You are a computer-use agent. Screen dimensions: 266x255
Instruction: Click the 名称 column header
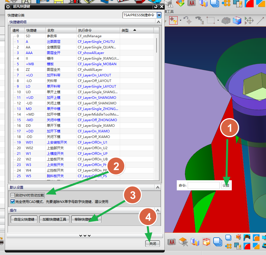coord(61,30)
